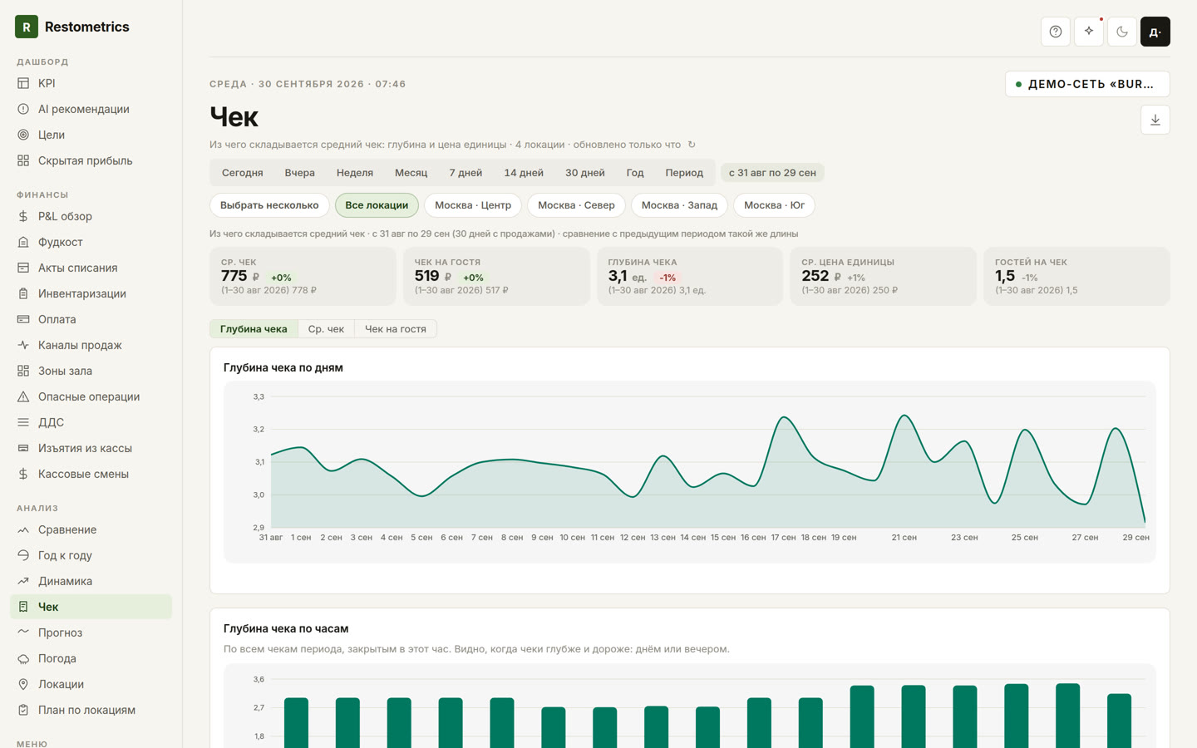Click the Опасные операции warning icon
1197x748 pixels.
click(x=23, y=396)
